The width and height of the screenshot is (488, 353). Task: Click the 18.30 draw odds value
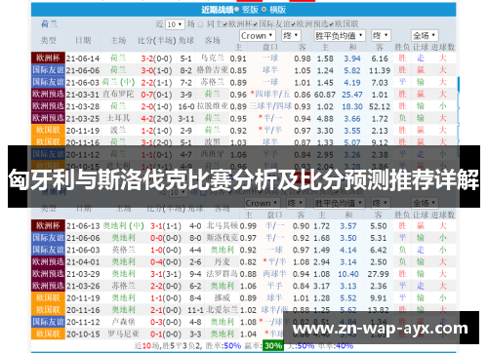point(352,106)
